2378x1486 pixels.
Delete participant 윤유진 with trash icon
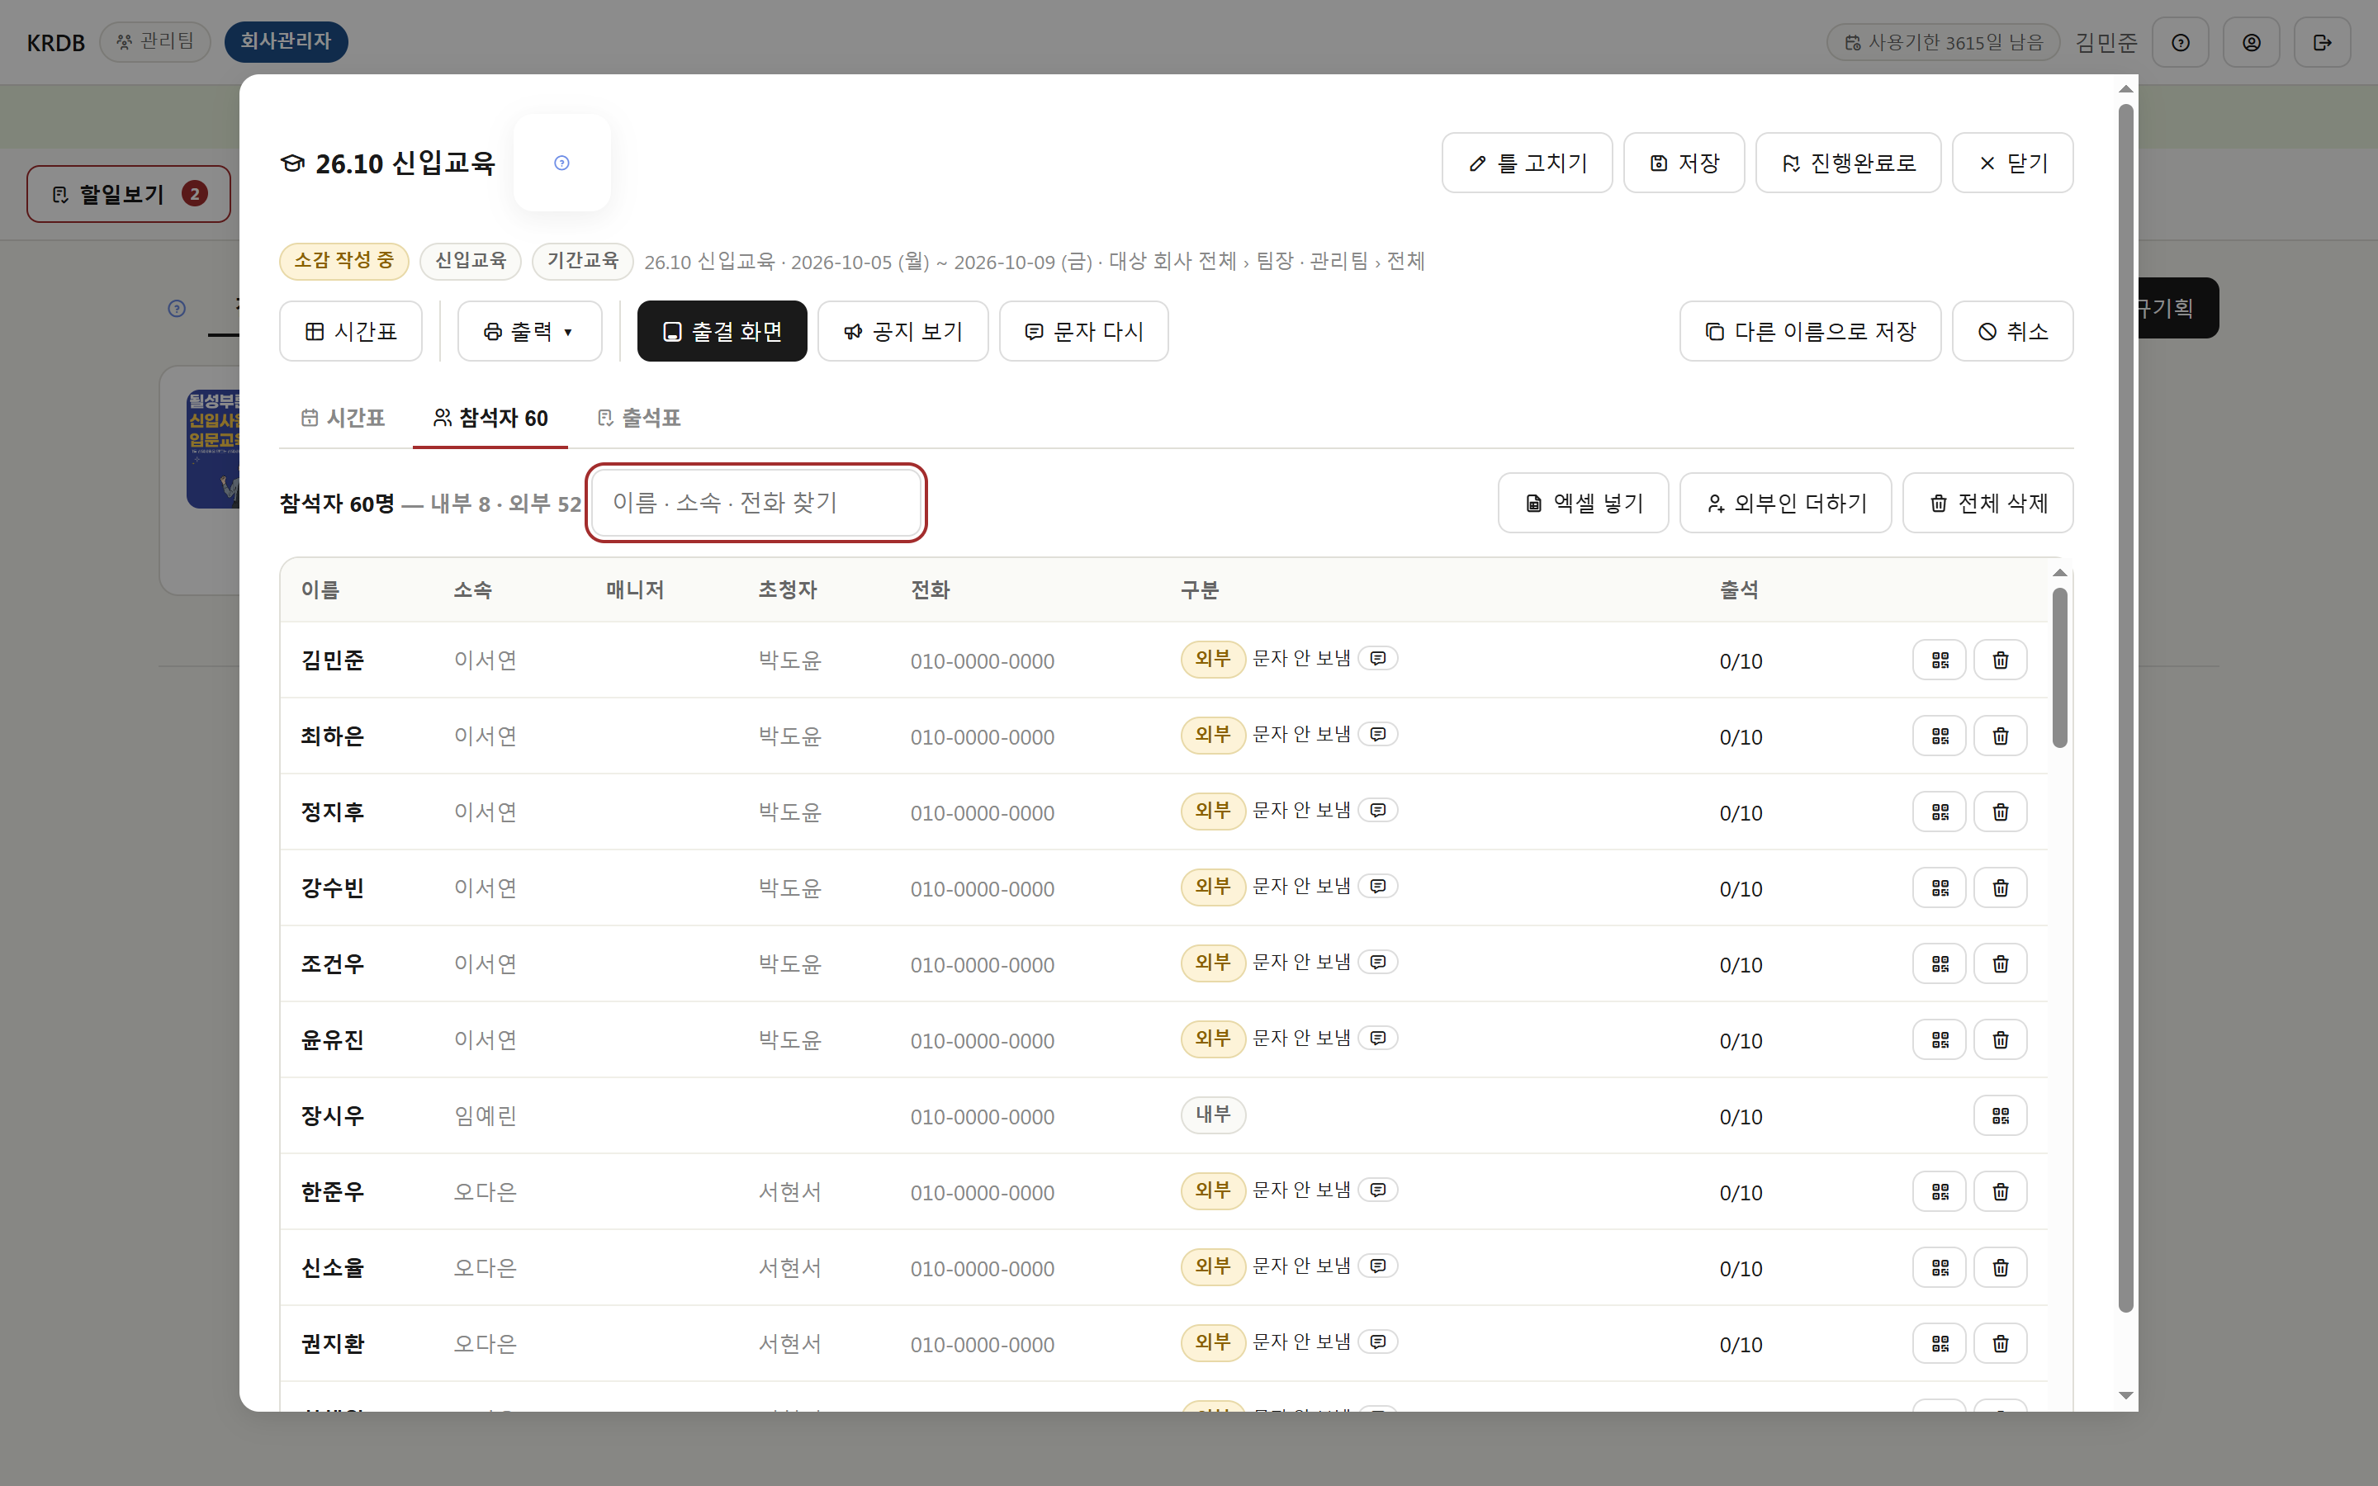point(2000,1040)
